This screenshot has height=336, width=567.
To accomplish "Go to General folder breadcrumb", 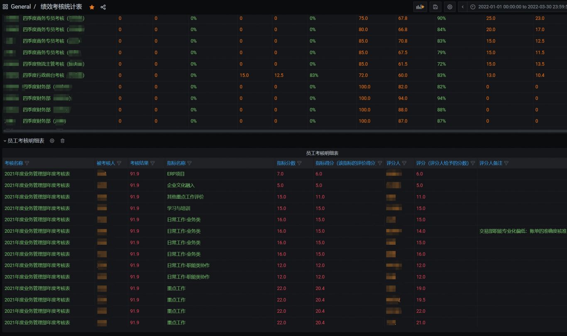I will point(21,7).
